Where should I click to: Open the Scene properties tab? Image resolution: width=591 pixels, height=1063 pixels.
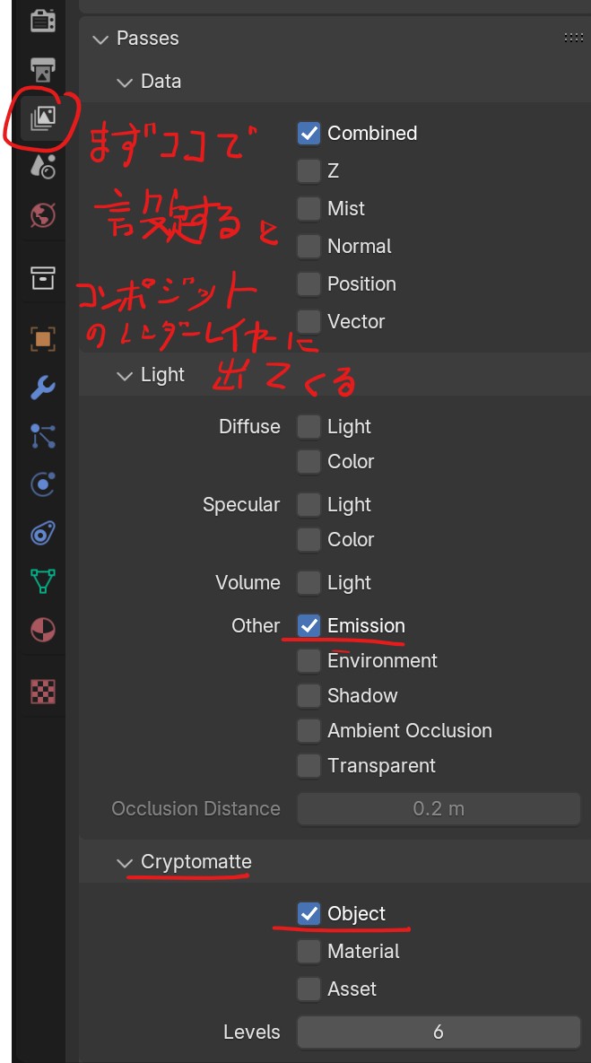42,165
